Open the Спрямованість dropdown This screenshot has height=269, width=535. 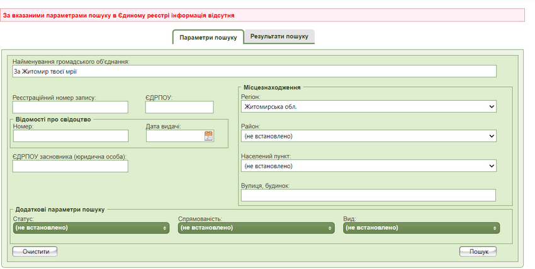click(x=256, y=227)
